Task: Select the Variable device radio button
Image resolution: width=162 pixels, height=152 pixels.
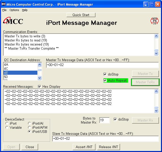Action: point(7,127)
